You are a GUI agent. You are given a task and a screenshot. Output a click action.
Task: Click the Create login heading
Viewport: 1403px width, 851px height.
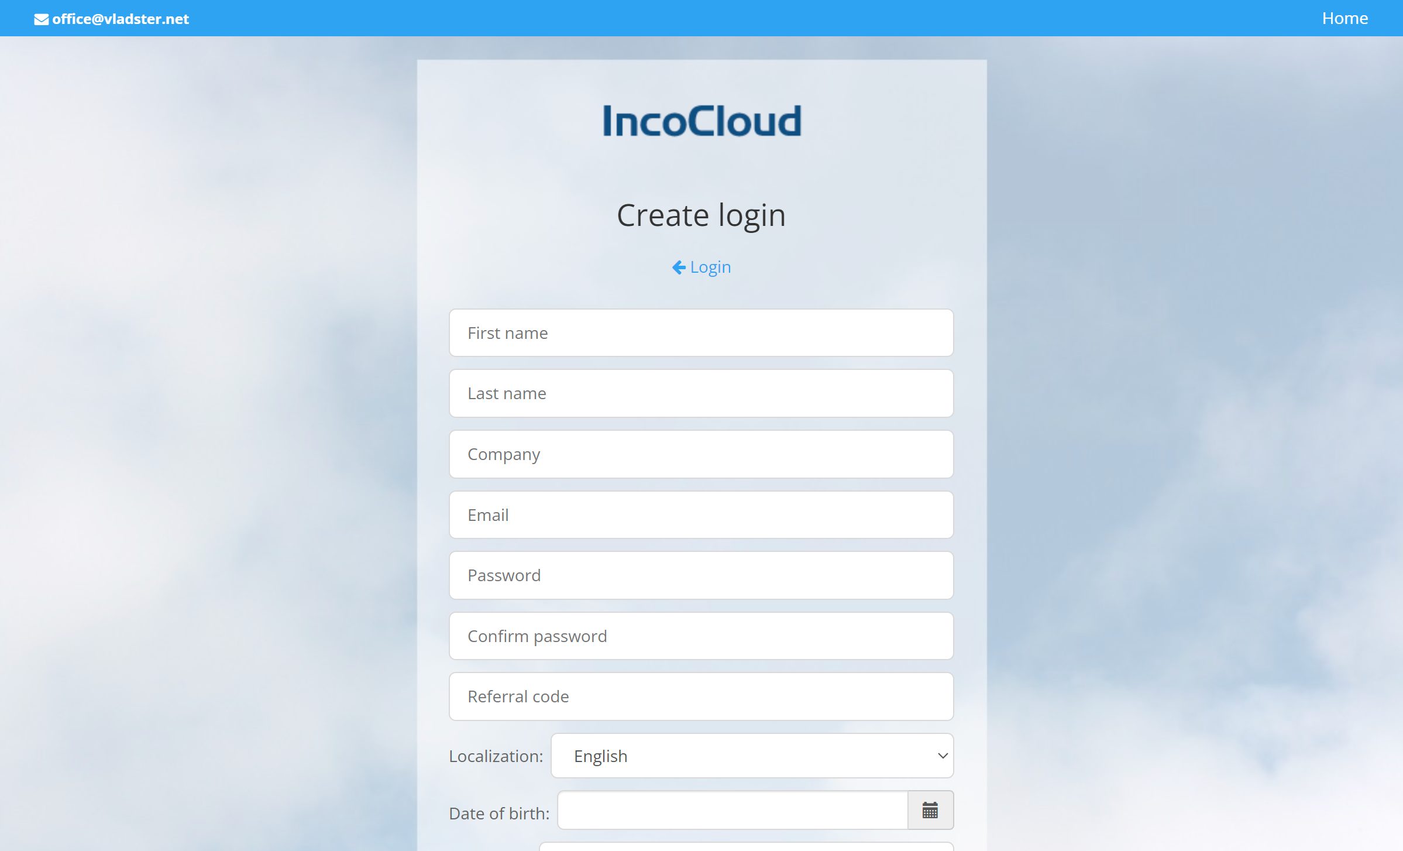coord(701,215)
